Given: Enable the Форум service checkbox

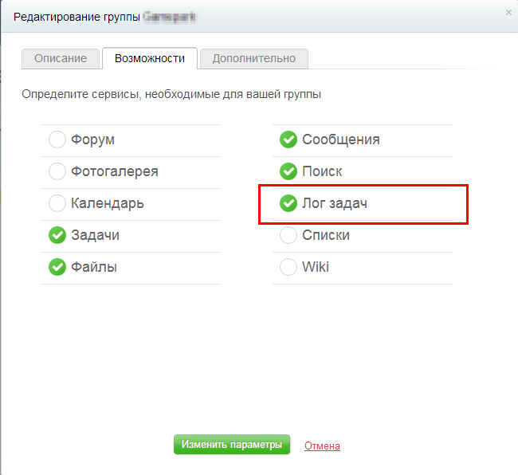Looking at the screenshot, I should click(x=57, y=139).
